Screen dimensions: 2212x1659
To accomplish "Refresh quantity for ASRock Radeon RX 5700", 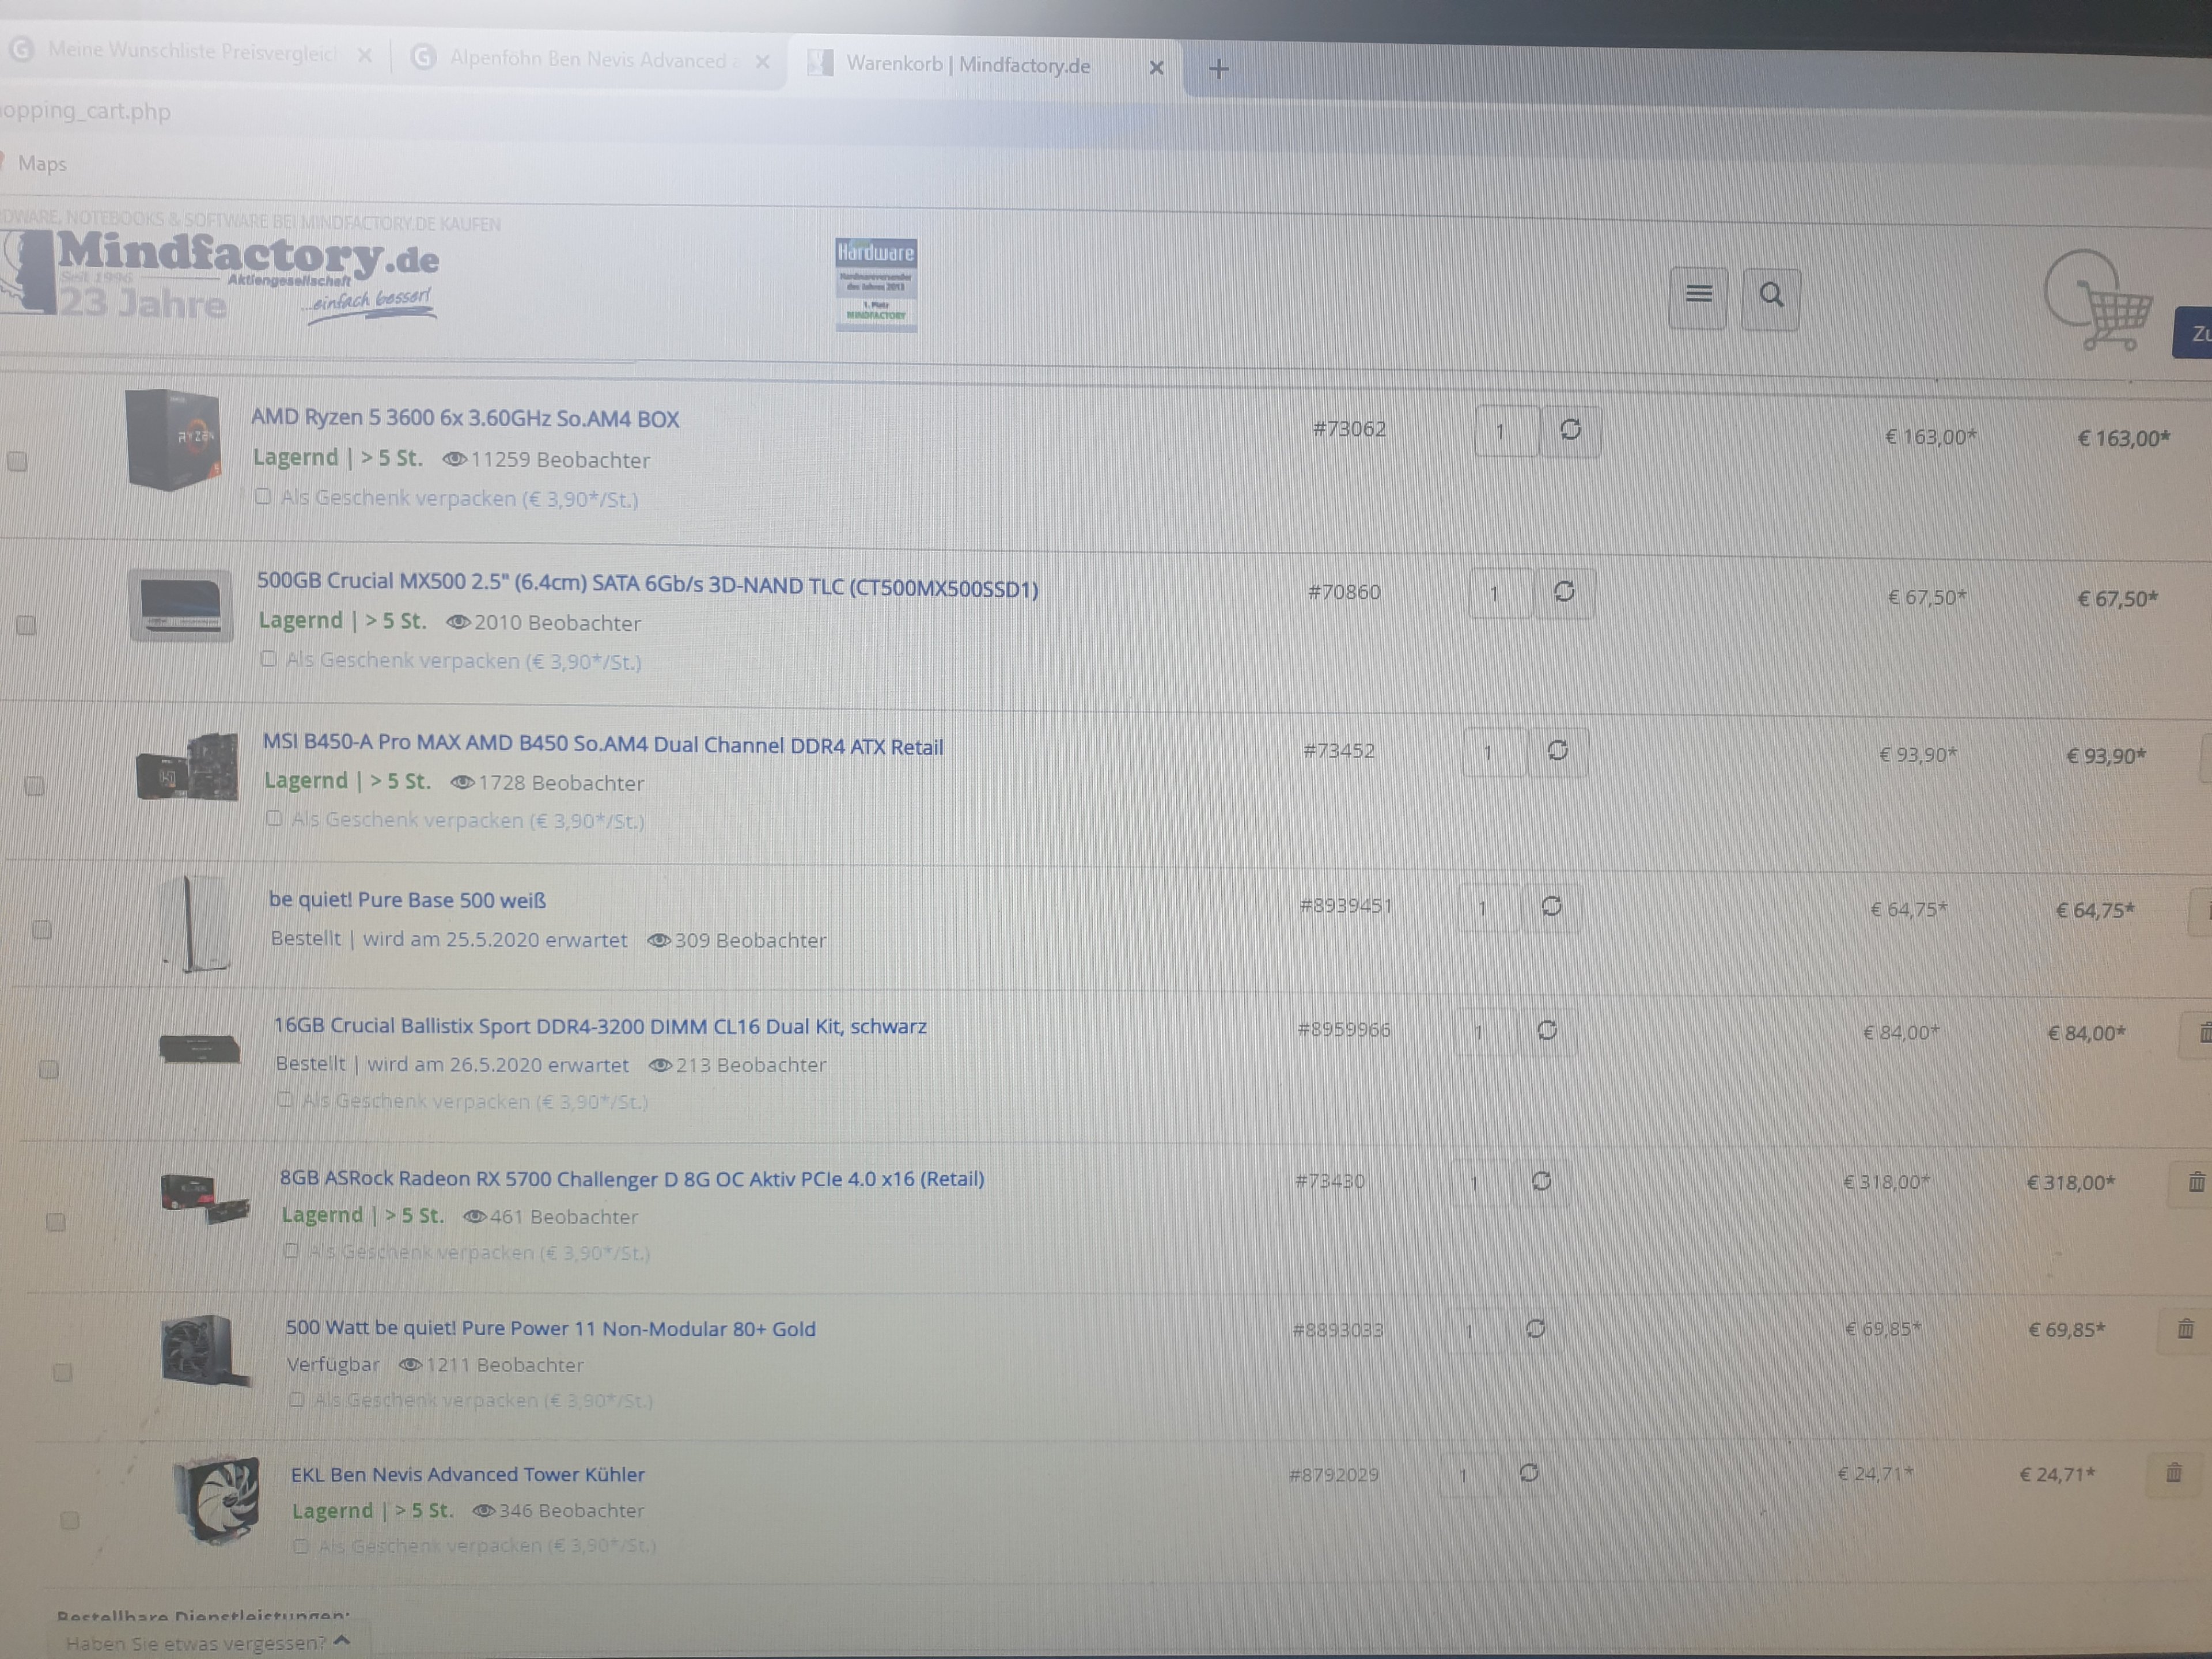I will tap(1541, 1183).
